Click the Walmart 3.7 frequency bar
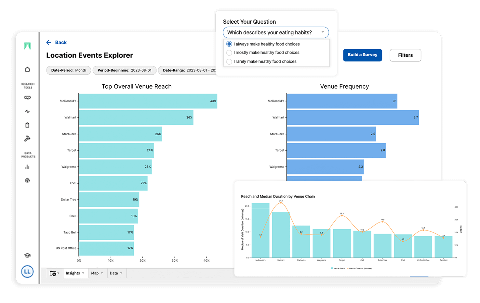480x303 pixels. [353, 117]
